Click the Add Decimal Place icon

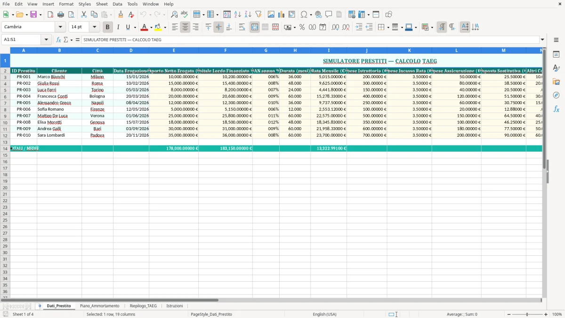click(x=335, y=27)
